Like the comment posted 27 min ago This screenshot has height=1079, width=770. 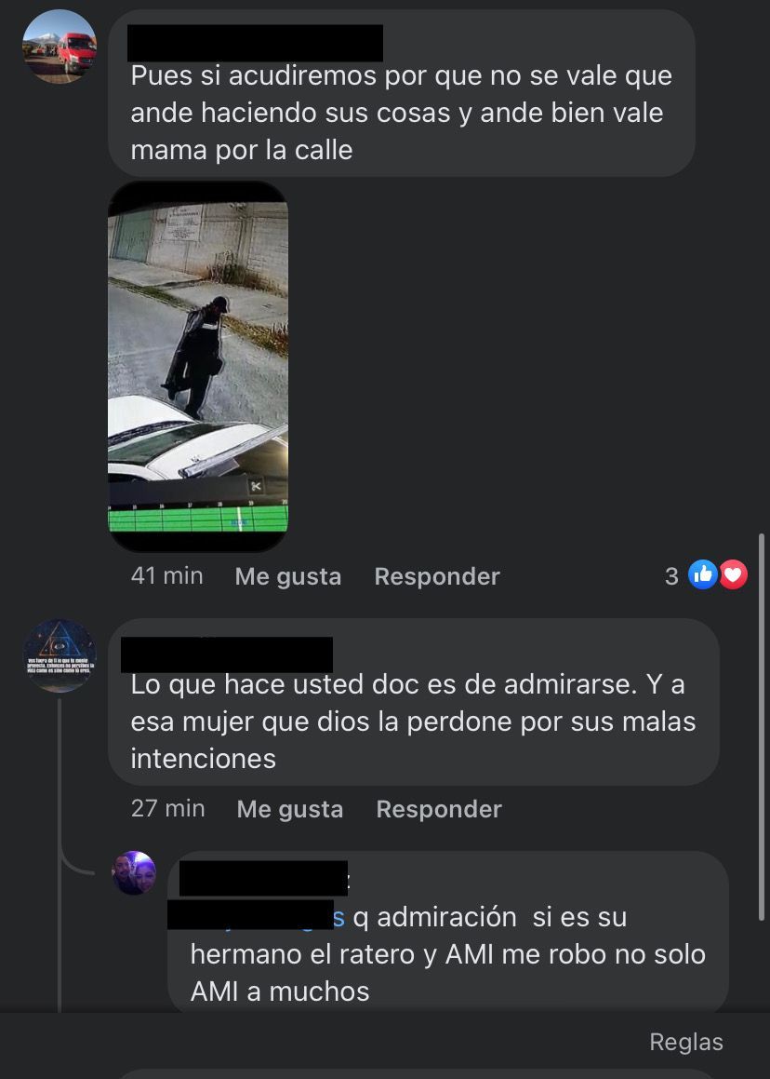tap(290, 809)
